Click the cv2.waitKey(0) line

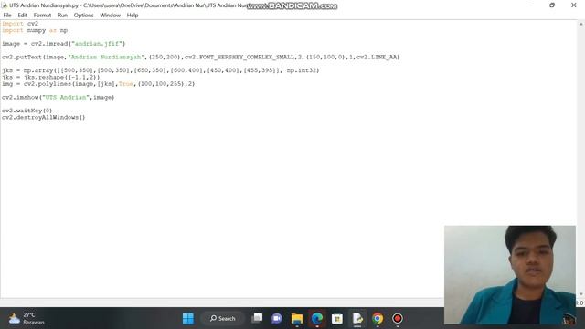pyautogui.click(x=27, y=111)
